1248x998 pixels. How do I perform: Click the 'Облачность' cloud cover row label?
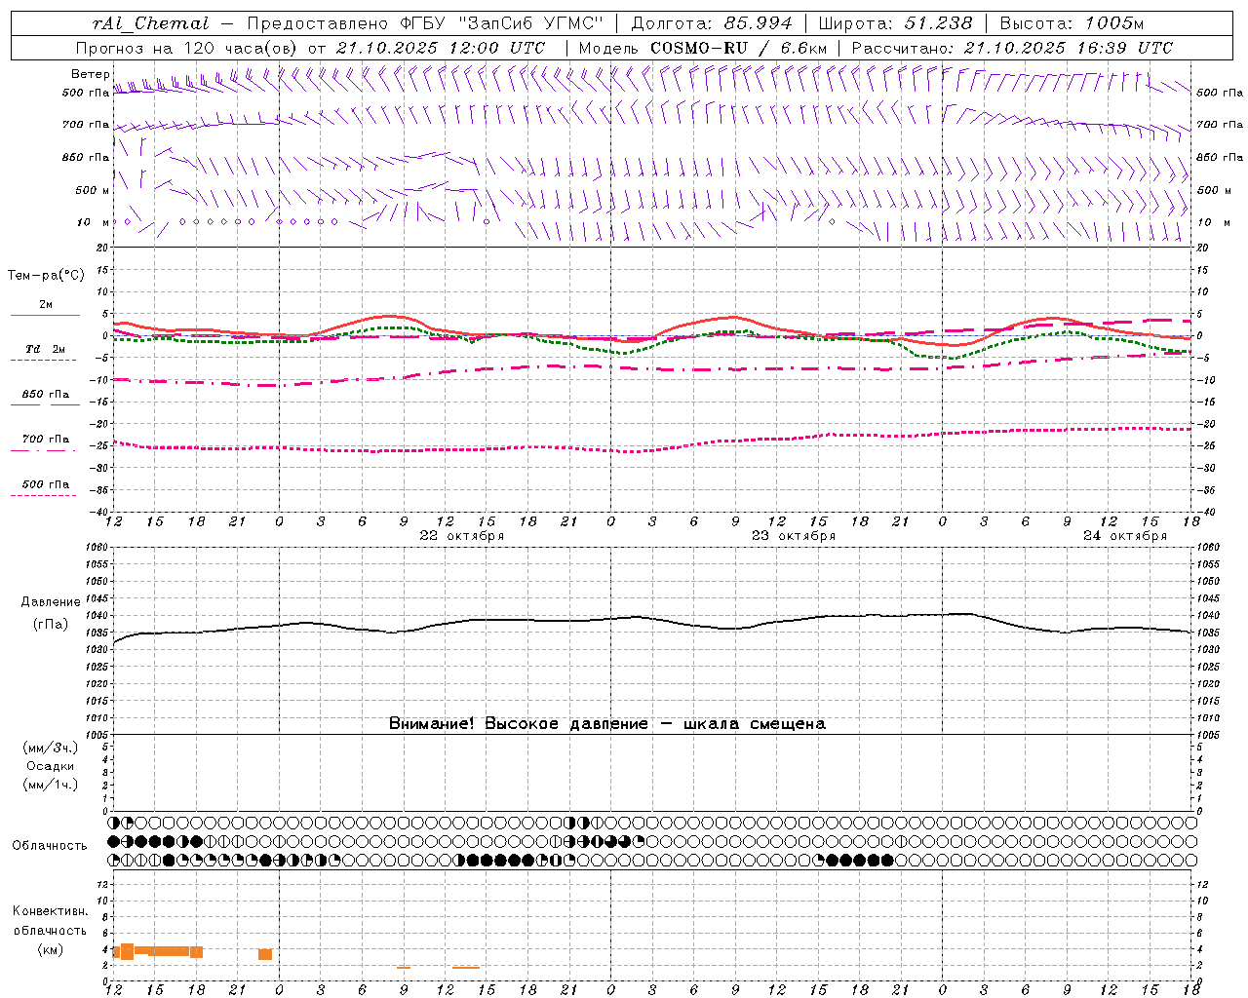(50, 846)
